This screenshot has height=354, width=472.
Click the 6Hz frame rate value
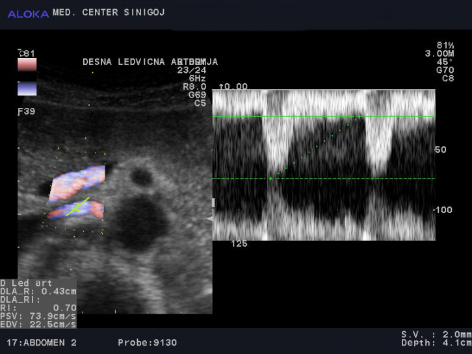coord(197,79)
